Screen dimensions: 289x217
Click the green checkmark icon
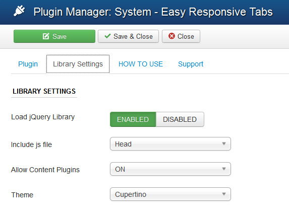(x=107, y=36)
